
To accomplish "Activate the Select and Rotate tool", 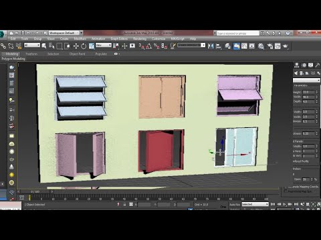I will click(x=84, y=46).
